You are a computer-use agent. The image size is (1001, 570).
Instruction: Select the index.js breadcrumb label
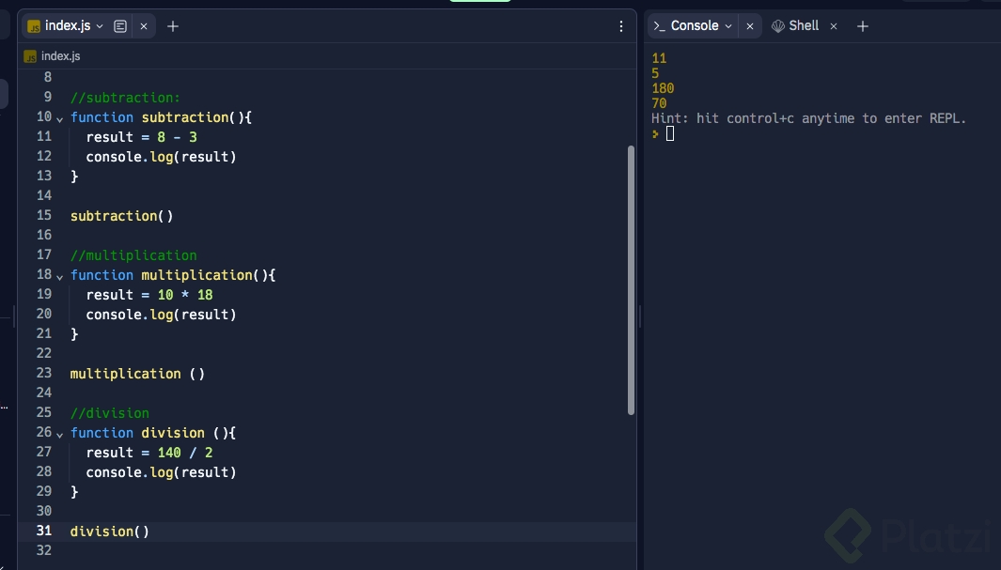(x=61, y=56)
